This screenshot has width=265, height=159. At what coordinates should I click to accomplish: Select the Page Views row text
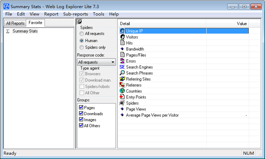[136, 109]
